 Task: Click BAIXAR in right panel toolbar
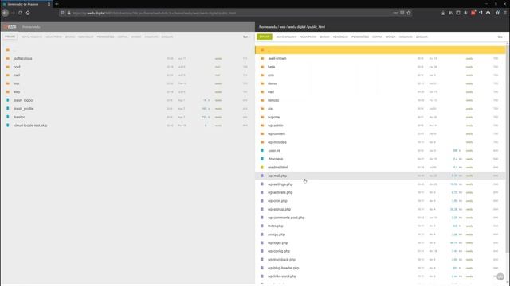click(x=324, y=37)
